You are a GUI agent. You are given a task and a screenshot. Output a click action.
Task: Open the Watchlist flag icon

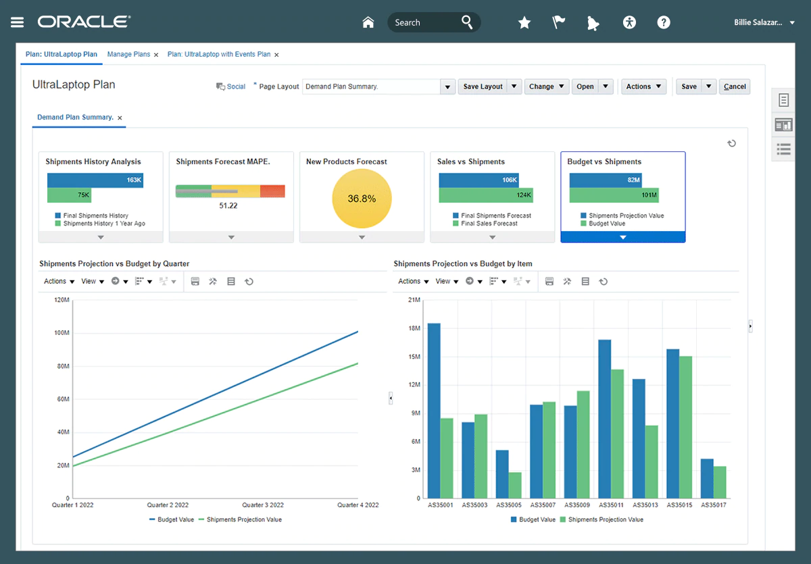(x=559, y=22)
